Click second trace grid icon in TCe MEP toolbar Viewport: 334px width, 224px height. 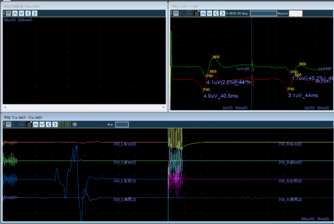point(68,124)
